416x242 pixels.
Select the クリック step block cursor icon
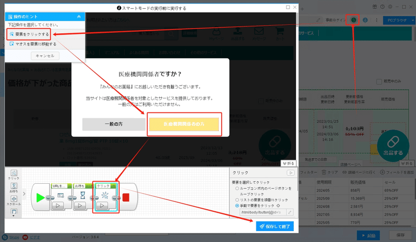point(105,196)
